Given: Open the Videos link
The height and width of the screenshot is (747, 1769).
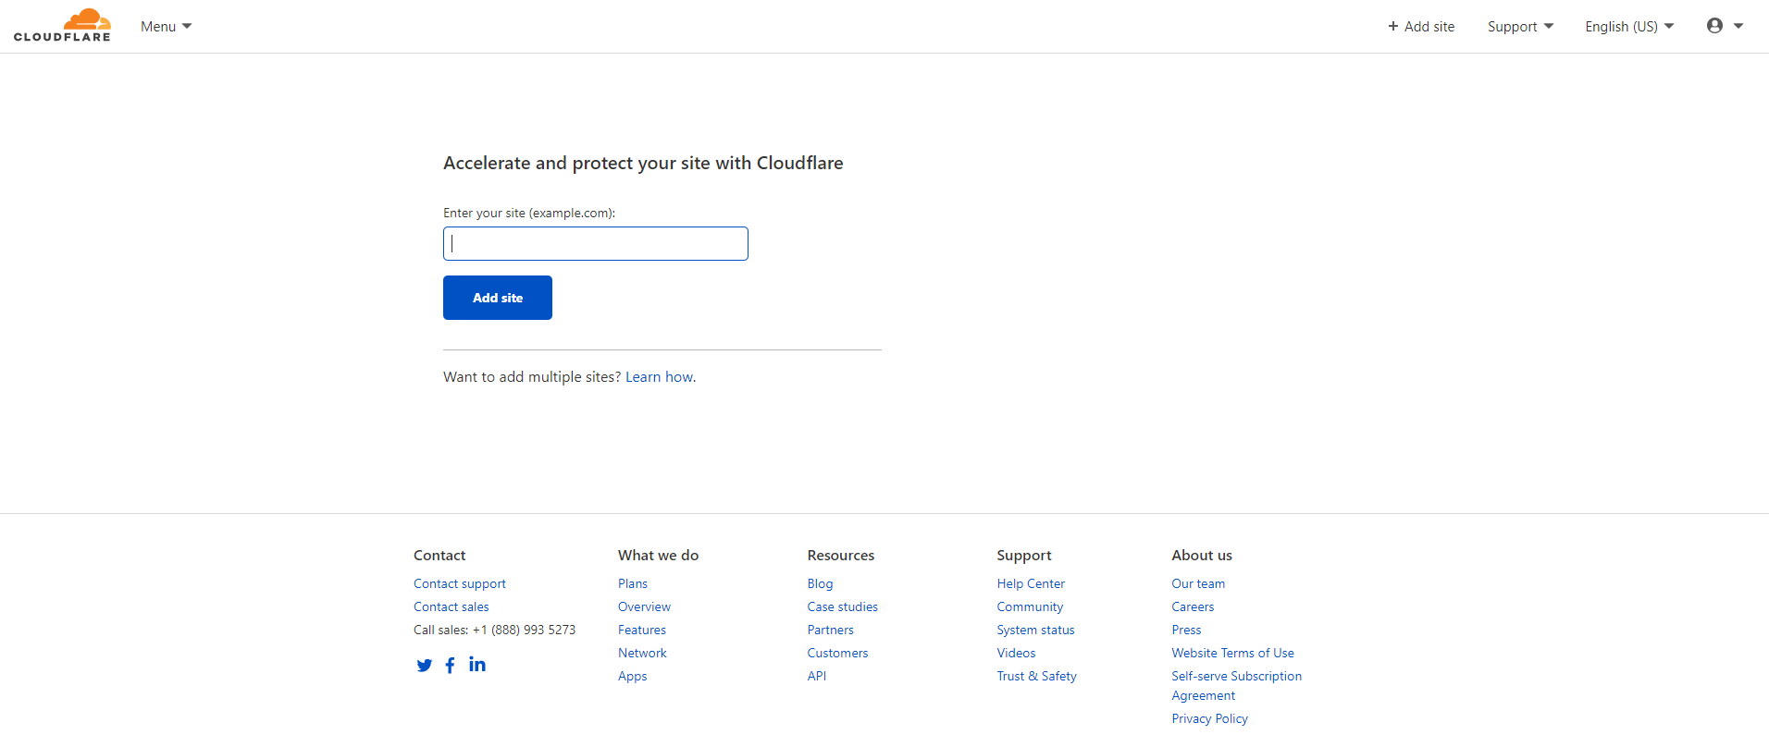Looking at the screenshot, I should click(1016, 653).
